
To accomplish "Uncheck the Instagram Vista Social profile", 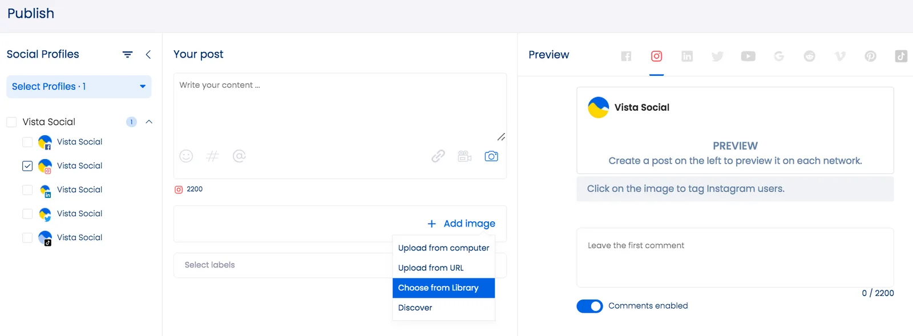I will tap(27, 166).
